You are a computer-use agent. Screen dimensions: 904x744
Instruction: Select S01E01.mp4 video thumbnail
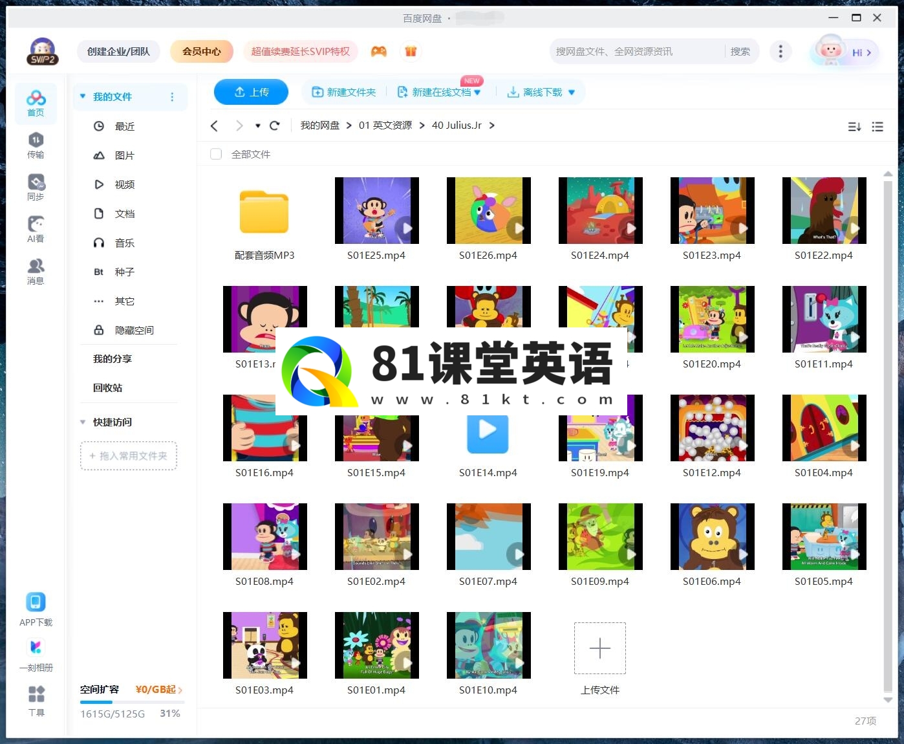pos(376,645)
